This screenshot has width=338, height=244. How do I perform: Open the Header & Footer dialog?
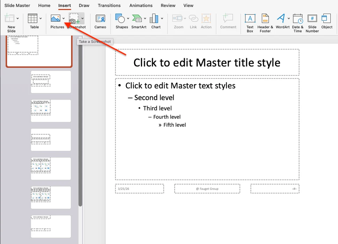pos(265,22)
